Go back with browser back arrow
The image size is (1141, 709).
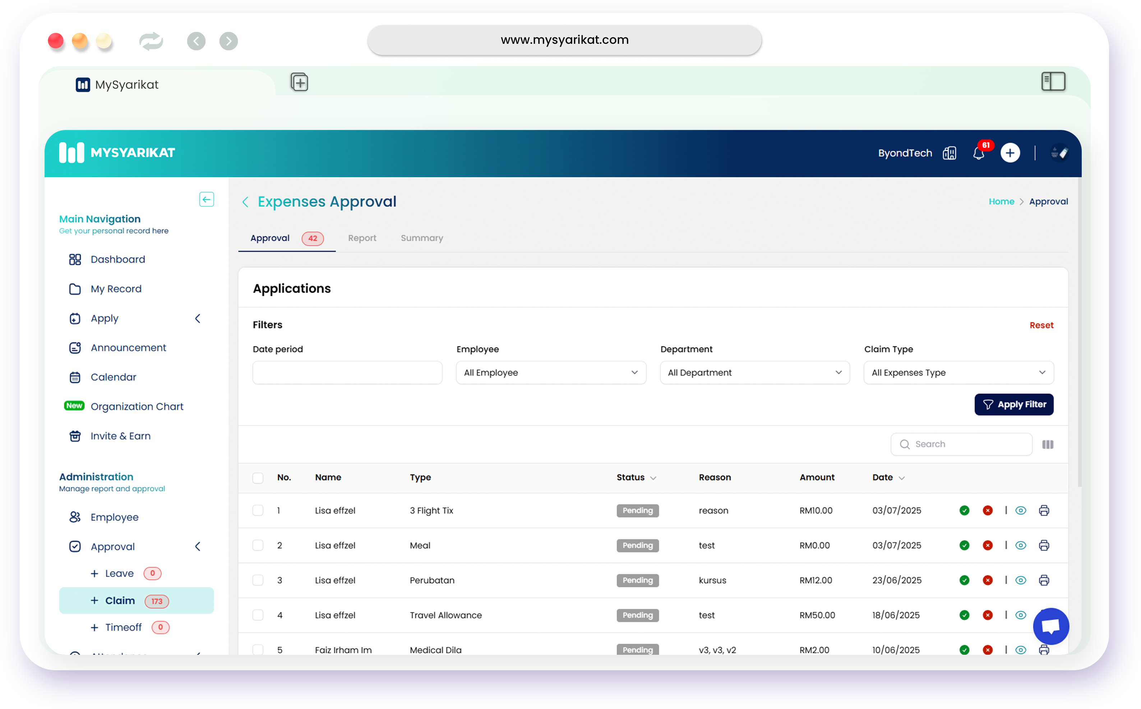click(x=196, y=41)
